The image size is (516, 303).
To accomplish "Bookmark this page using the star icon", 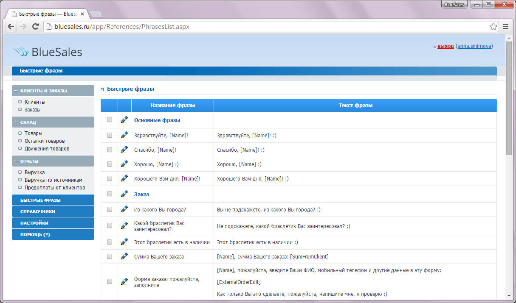I will pos(493,27).
